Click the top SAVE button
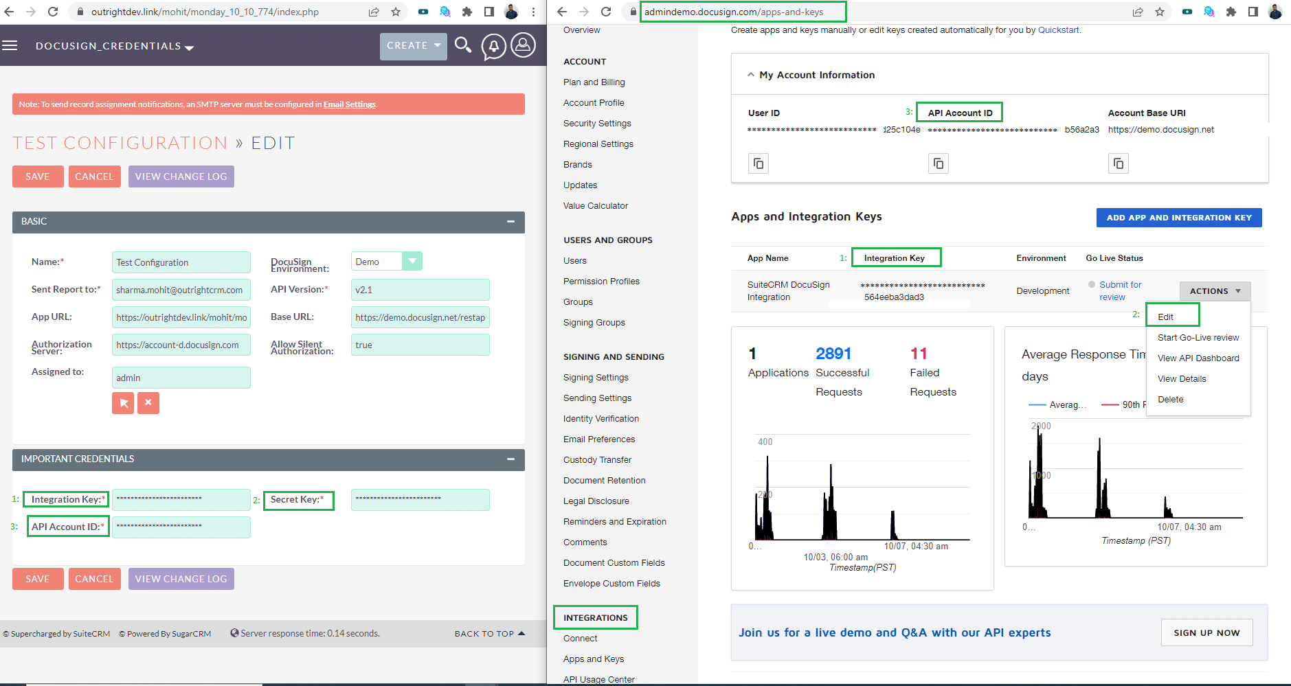This screenshot has width=1291, height=686. (x=38, y=176)
